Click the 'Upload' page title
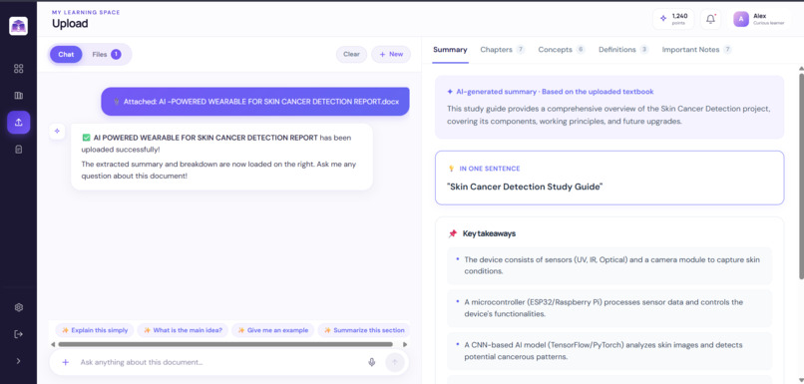The height and width of the screenshot is (384, 804). tap(70, 24)
